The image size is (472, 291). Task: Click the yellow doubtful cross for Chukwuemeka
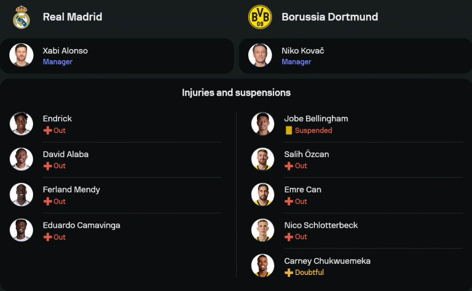[289, 273]
